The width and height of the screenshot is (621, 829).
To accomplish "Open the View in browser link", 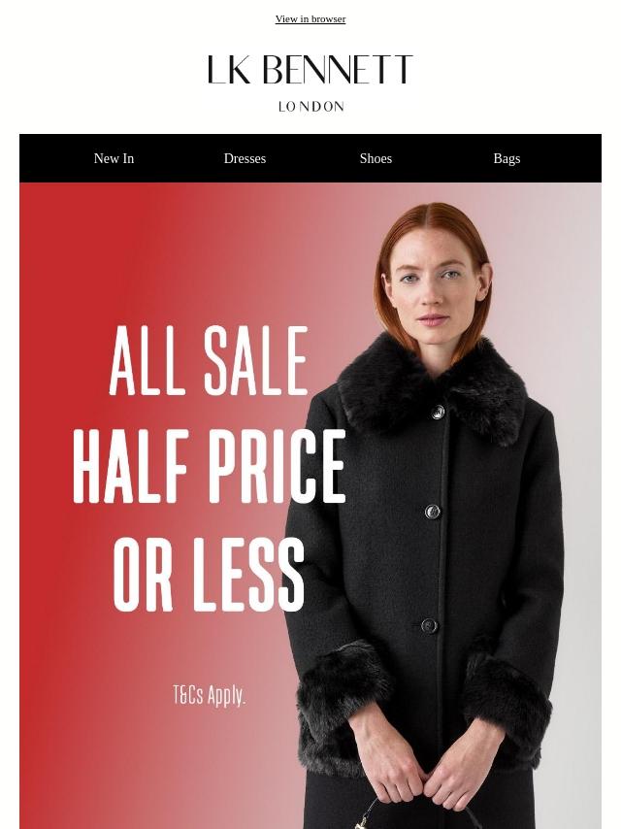I will pyautogui.click(x=310, y=19).
